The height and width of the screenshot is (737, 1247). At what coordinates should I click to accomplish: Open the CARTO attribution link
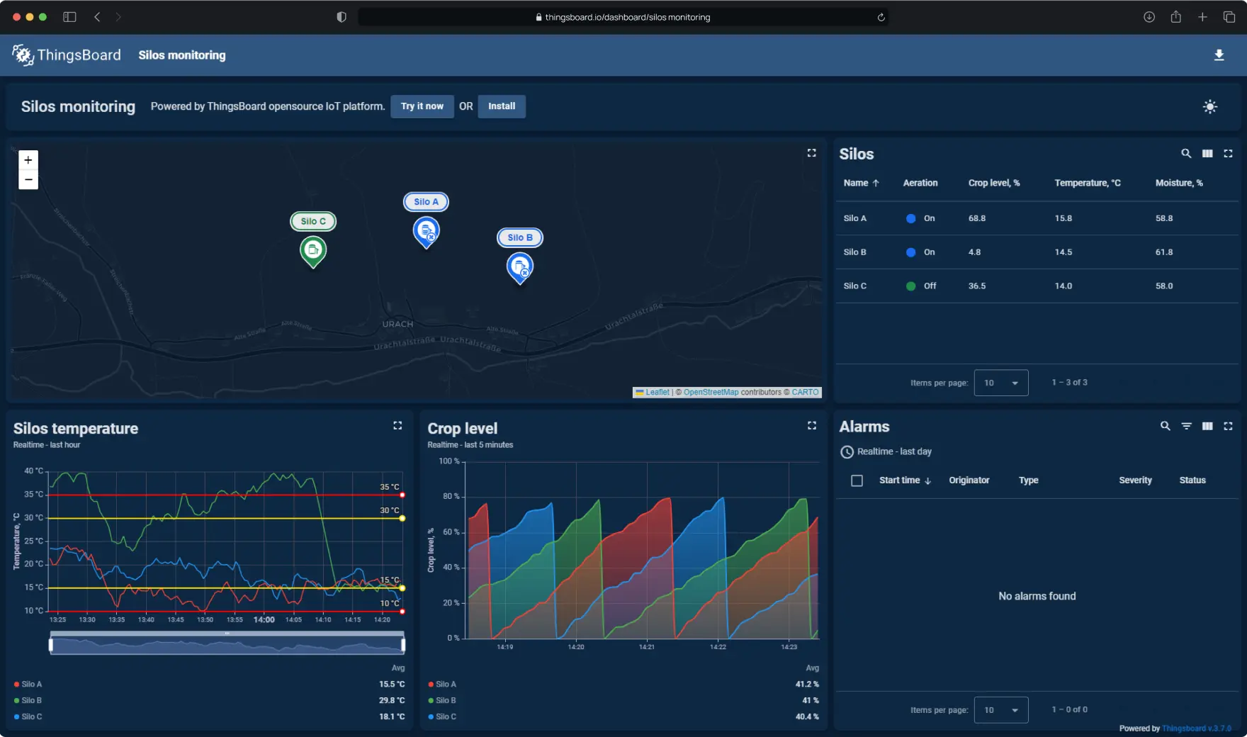[x=805, y=393]
